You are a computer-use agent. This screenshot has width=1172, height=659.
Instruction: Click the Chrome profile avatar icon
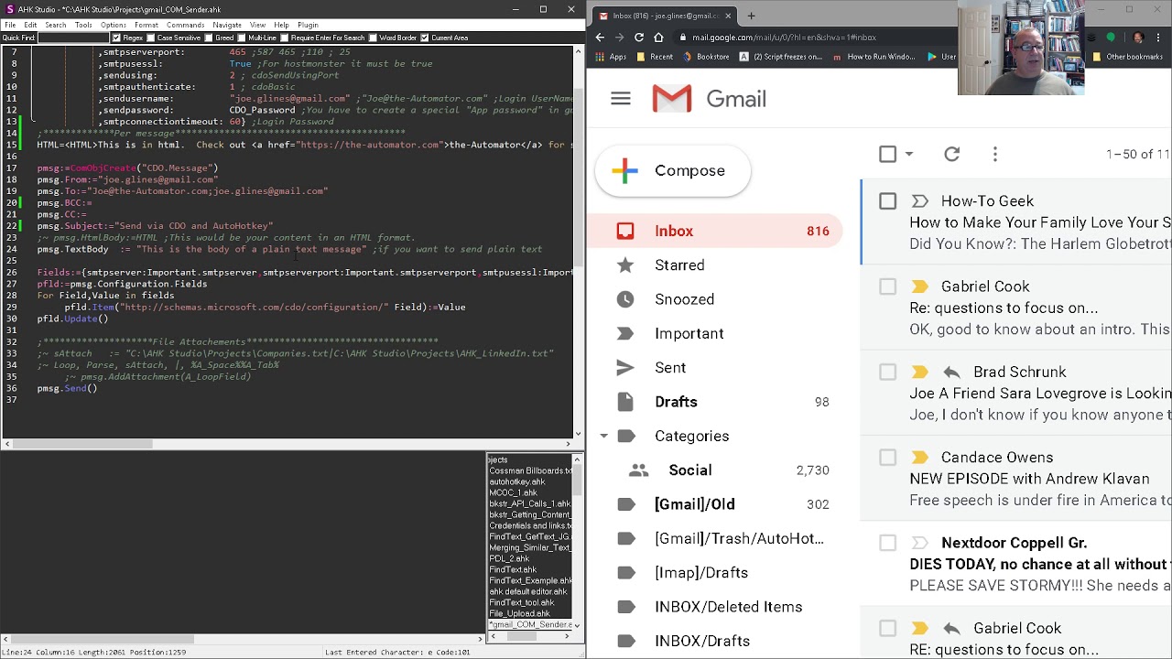coord(1138,38)
